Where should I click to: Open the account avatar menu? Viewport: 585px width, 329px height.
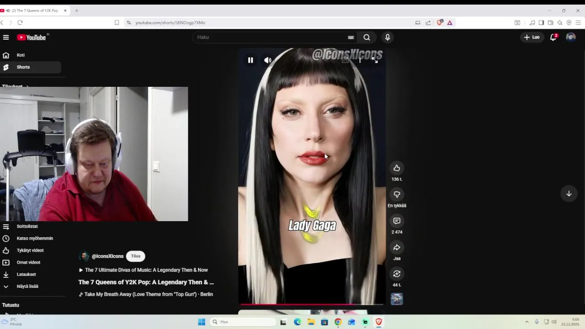click(x=571, y=37)
